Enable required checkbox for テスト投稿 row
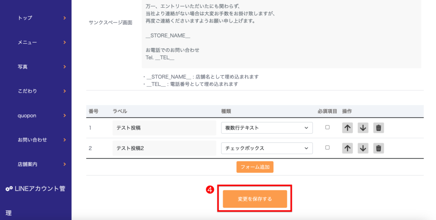Screen dimensions: 436x220 coord(327,127)
